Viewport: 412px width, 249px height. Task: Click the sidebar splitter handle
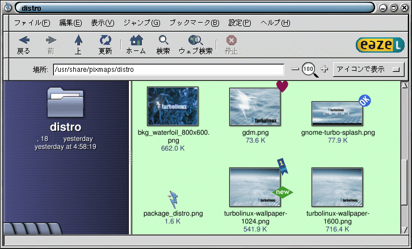click(131, 158)
